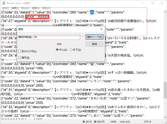167x124 pixels.
Task: Click the 查找下一个 find next button
Action: coord(94,37)
